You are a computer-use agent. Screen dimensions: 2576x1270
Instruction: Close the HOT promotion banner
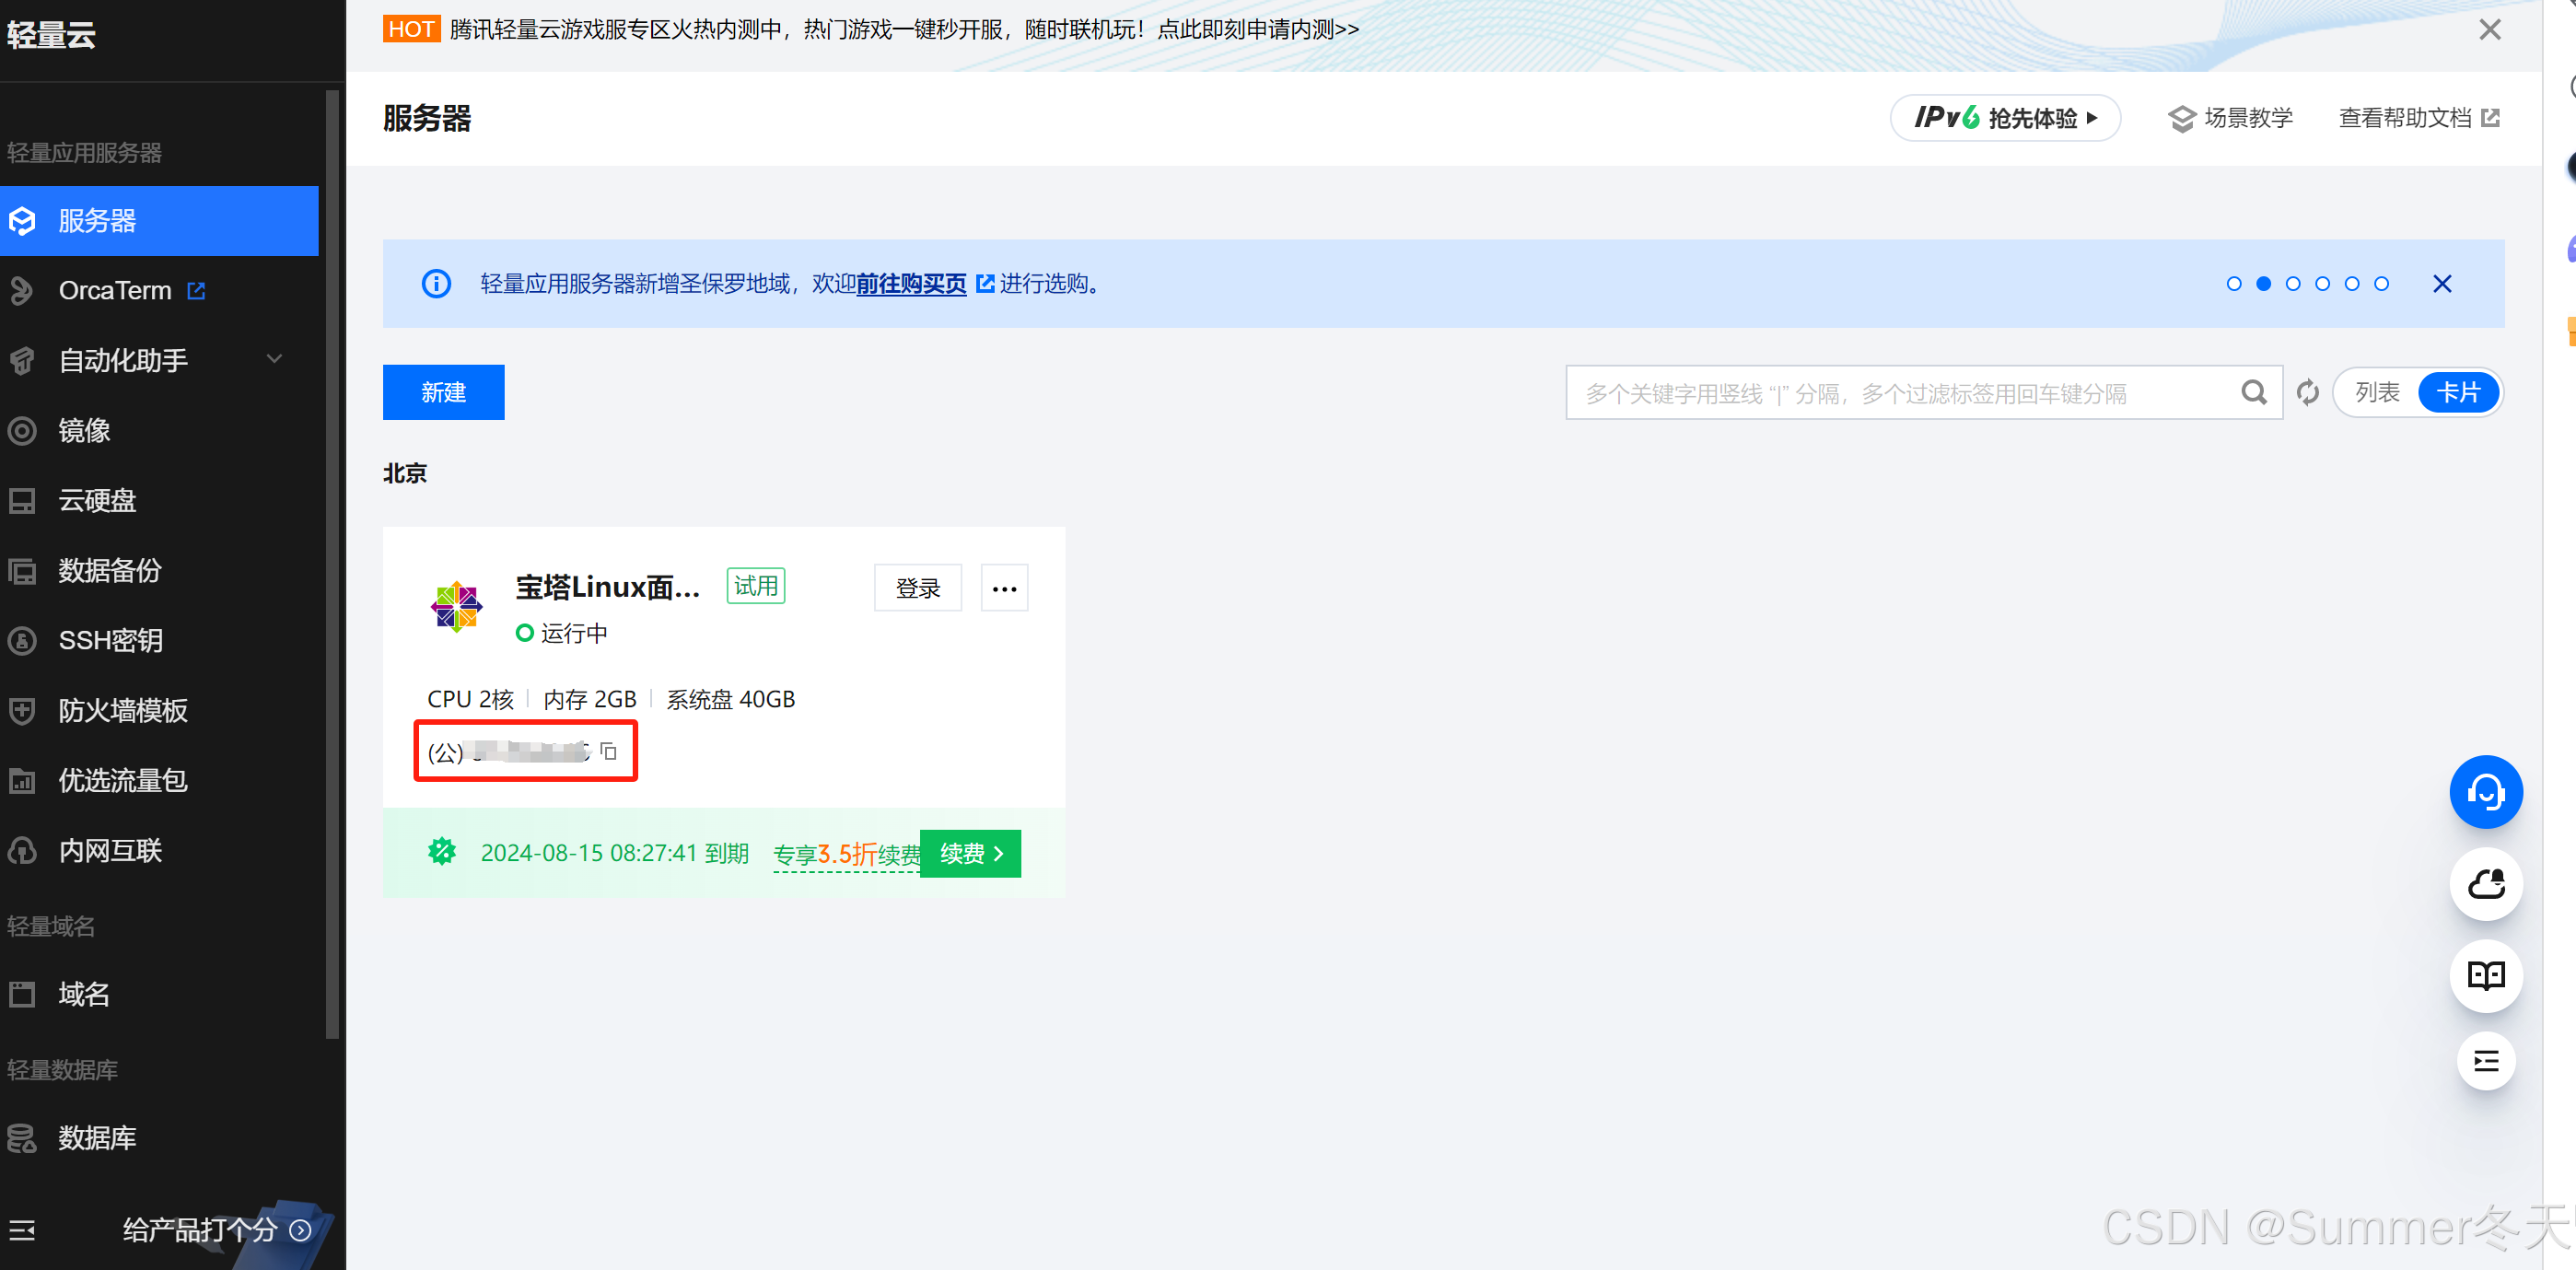coord(2490,29)
